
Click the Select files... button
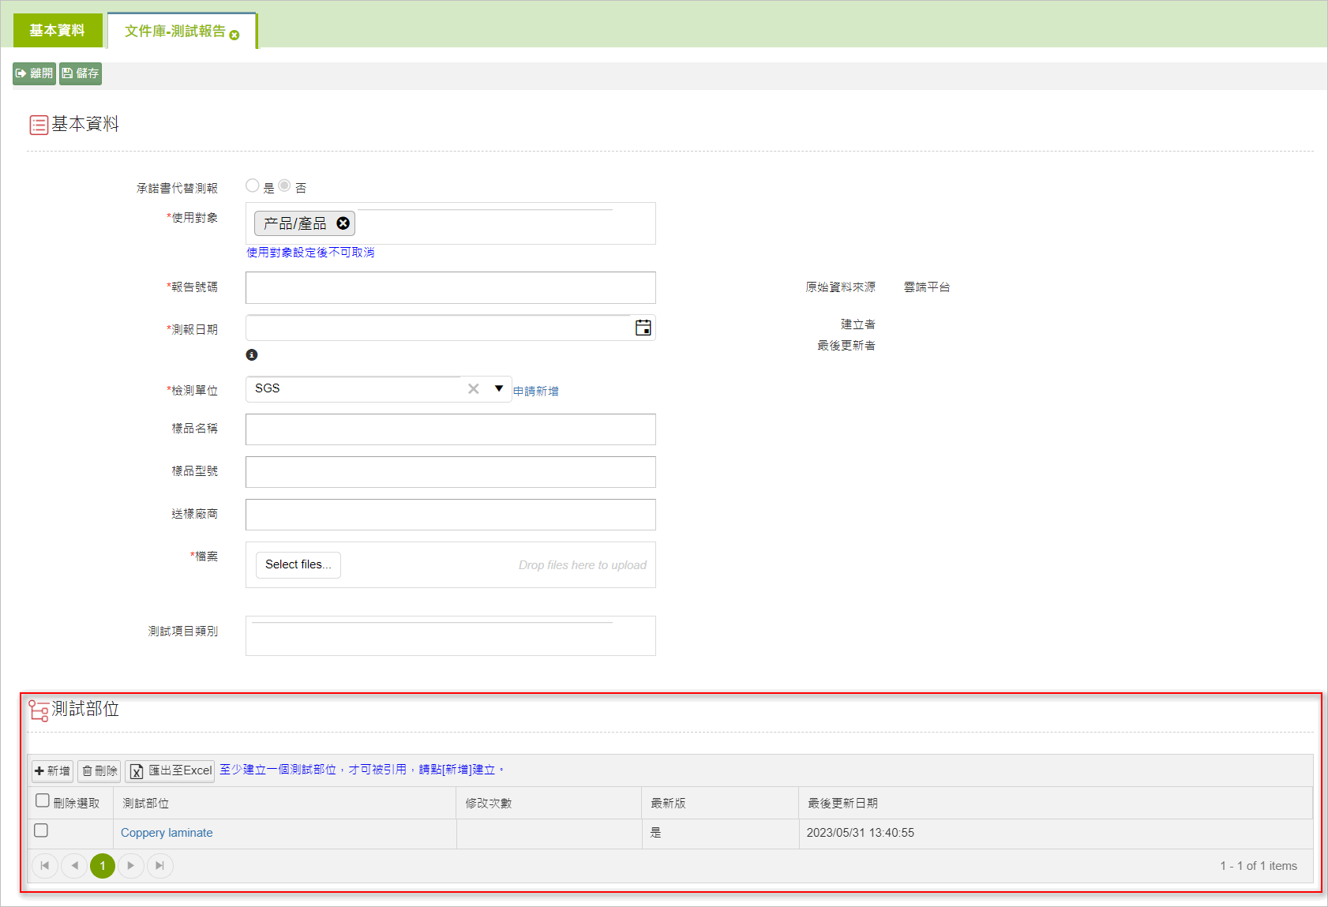pos(298,565)
